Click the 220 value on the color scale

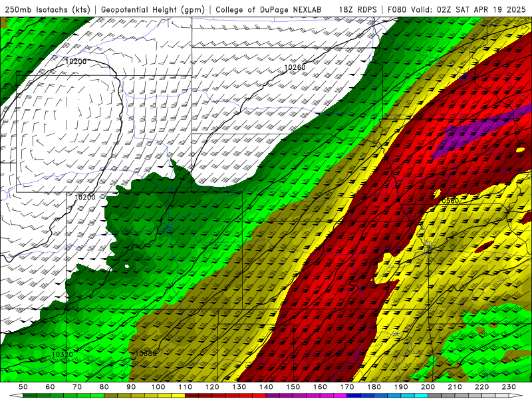click(x=482, y=387)
